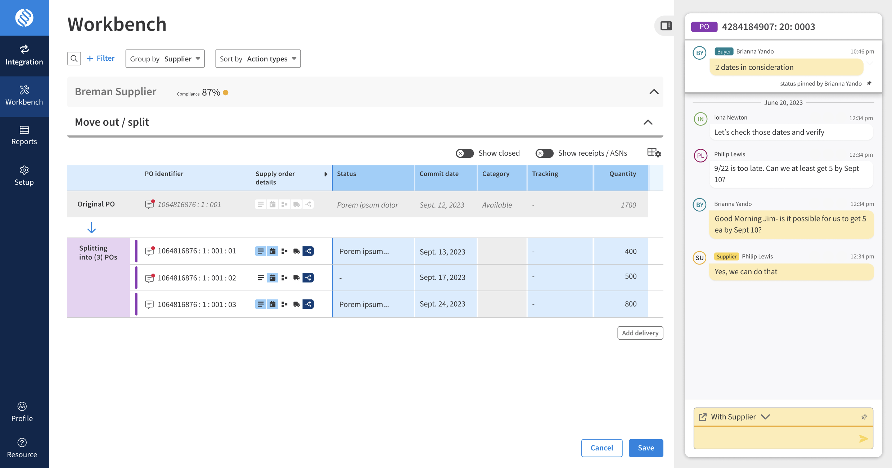892x468 pixels.
Task: Click the Commit date column header
Action: click(x=446, y=178)
